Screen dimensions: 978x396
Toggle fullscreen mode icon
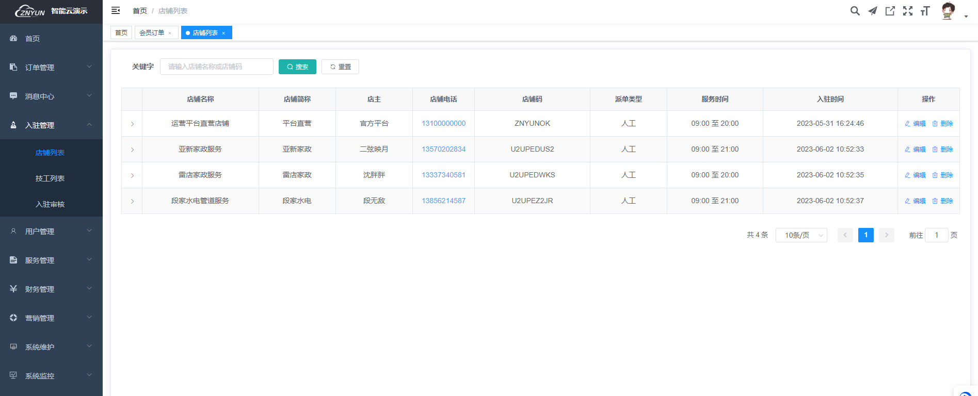(x=907, y=11)
